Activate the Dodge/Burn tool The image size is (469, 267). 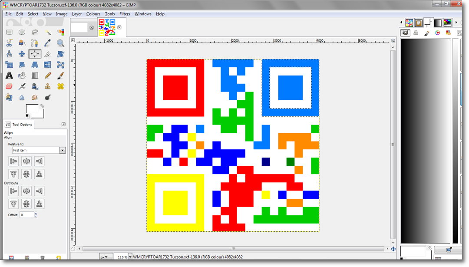(x=48, y=97)
